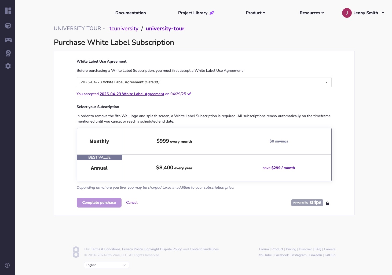Click the cube modules sidebar icon
Image resolution: width=392 pixels, height=275 pixels.
coord(8,26)
